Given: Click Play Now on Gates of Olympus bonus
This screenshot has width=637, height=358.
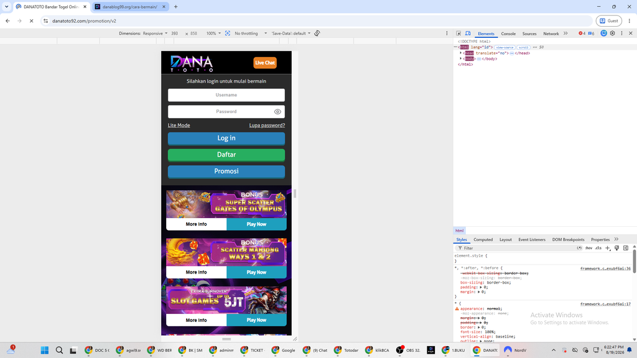Looking at the screenshot, I should click(256, 224).
